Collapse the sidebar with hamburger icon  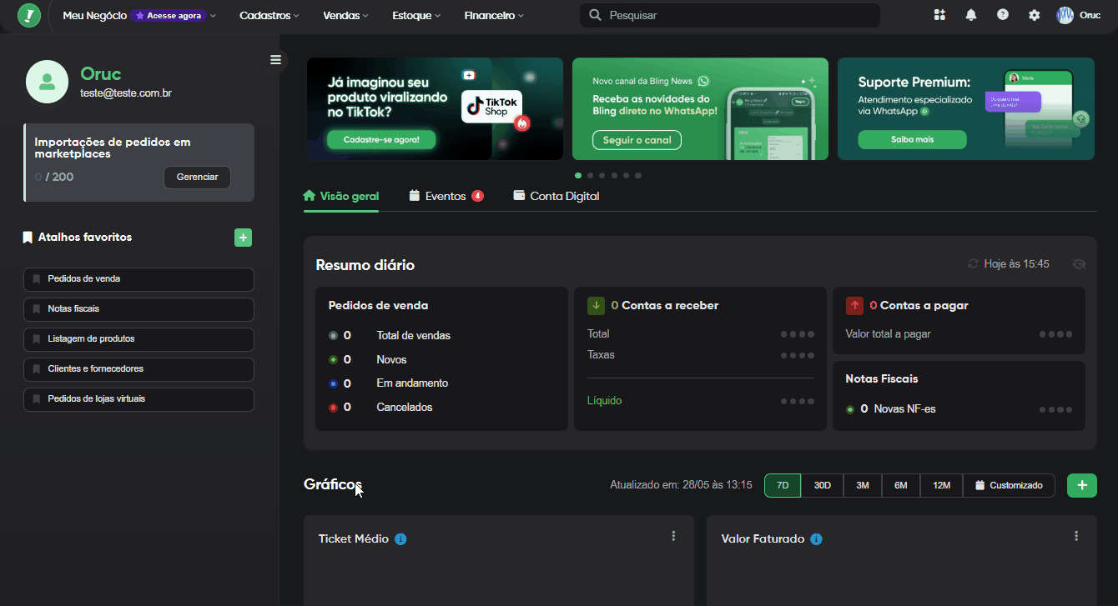pos(275,60)
